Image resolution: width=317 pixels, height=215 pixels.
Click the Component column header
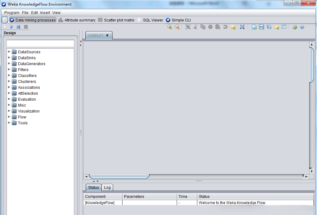point(103,196)
